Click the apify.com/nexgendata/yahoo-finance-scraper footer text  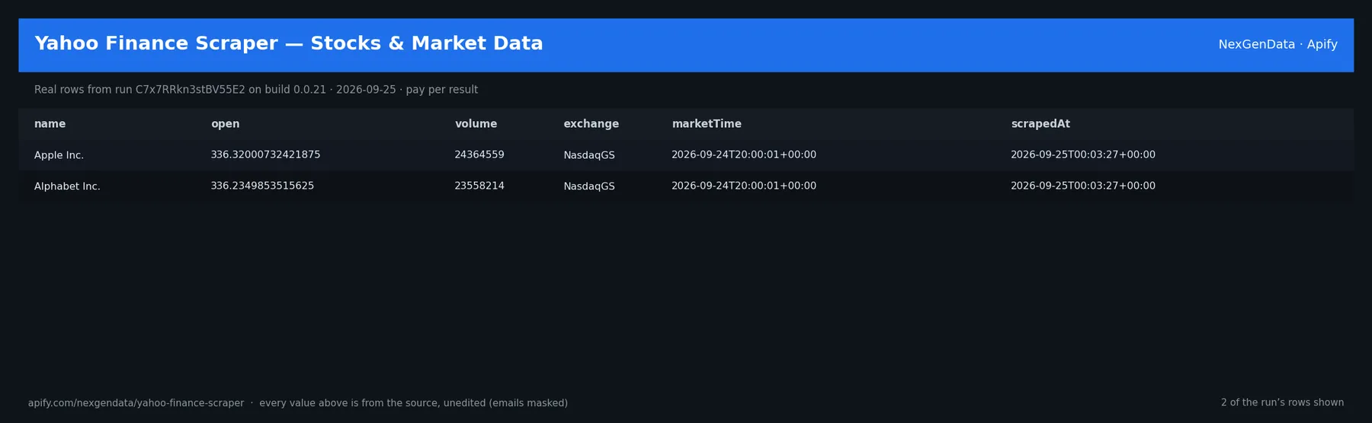(136, 403)
